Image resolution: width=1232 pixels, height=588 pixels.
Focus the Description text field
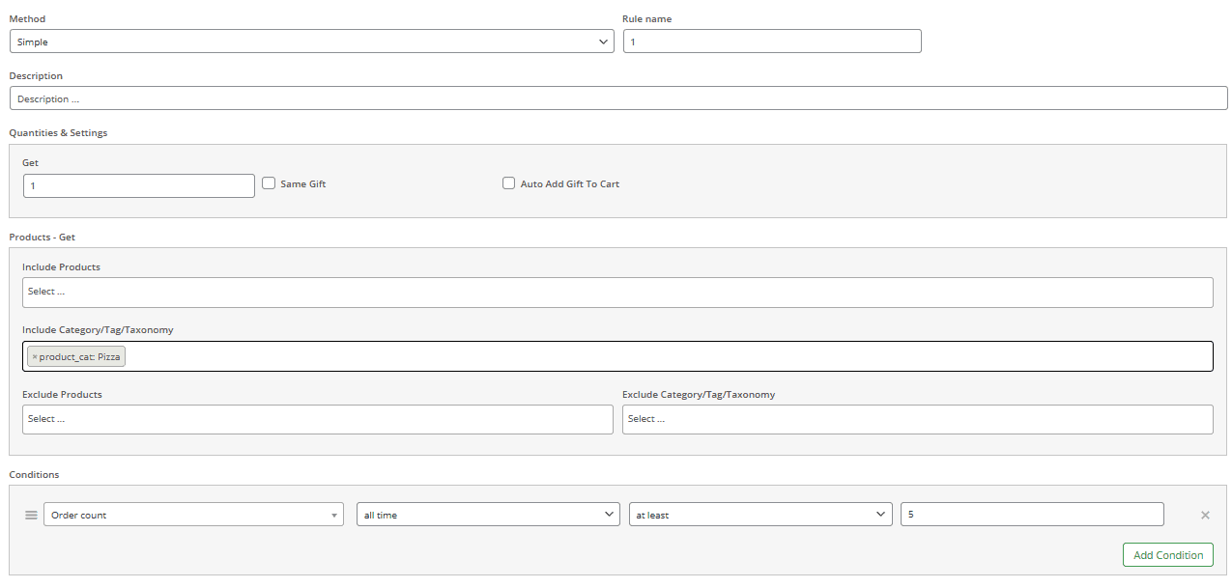(618, 98)
